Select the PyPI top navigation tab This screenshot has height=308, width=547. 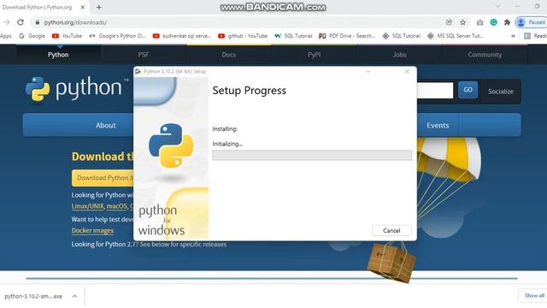click(314, 55)
